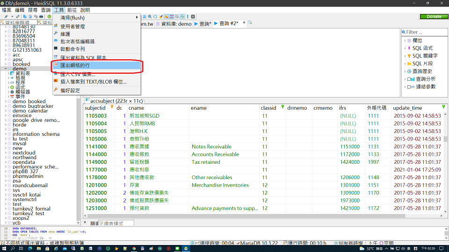Click the 匯出網格的行 menu item
The image size is (449, 252).
(97, 65)
